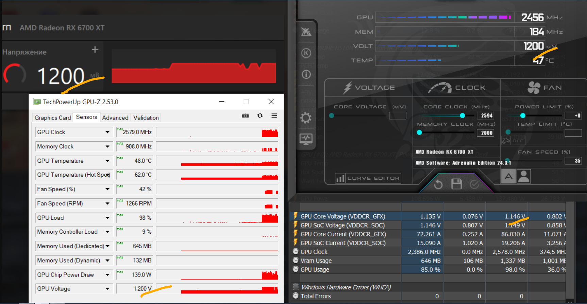Click the Core Voltage slider handle

click(x=332, y=115)
